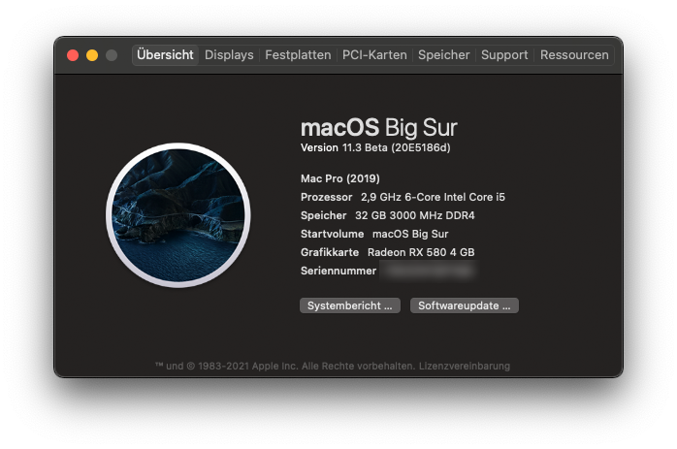Minimize the window with the yellow button
The height and width of the screenshot is (449, 677).
click(92, 55)
